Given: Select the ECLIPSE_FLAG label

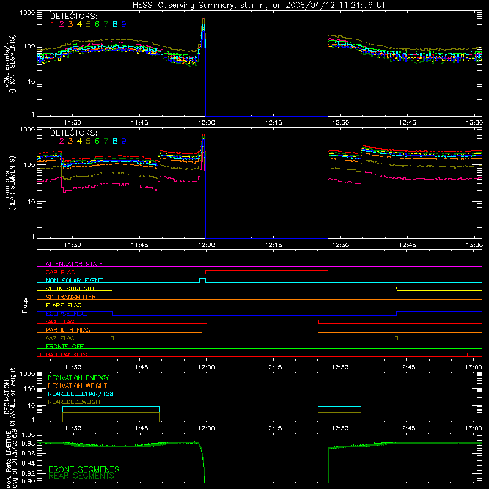Looking at the screenshot, I should coord(67,314).
